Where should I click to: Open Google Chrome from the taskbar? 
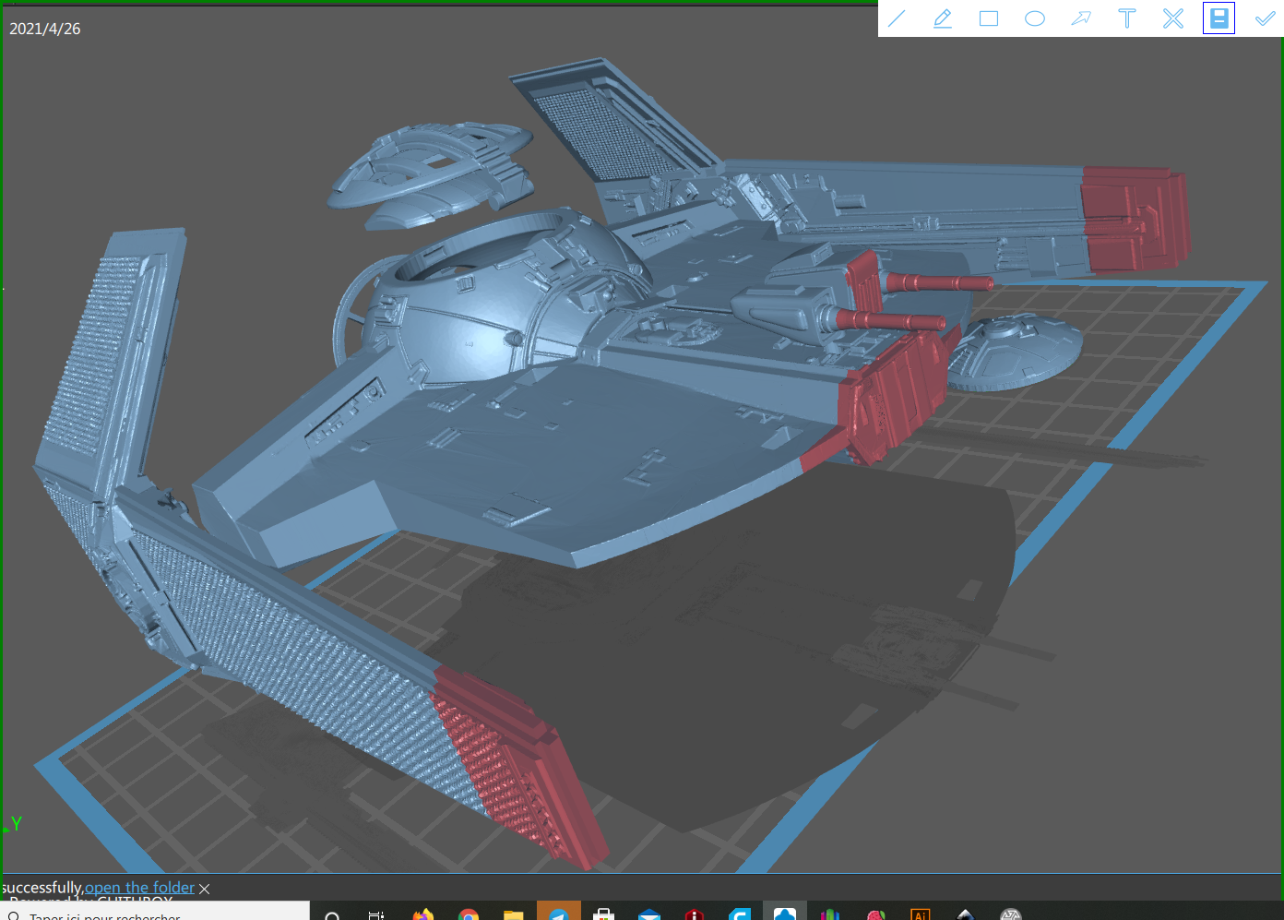[x=469, y=914]
